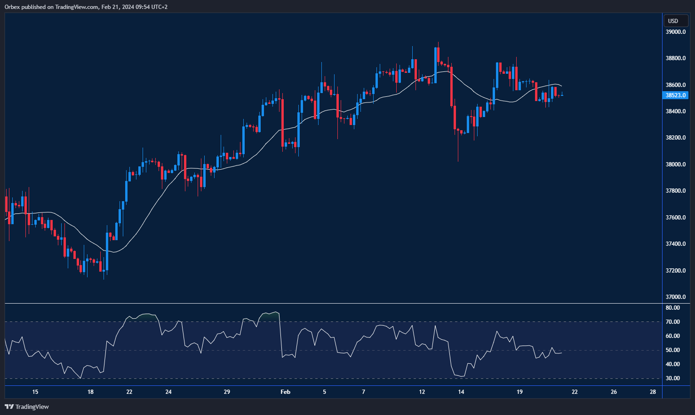Click the current price label 38523.0
695x415 pixels.
(x=676, y=95)
